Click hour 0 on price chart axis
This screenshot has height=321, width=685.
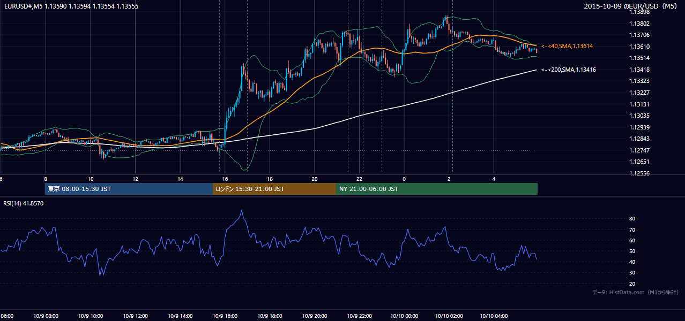404,179
